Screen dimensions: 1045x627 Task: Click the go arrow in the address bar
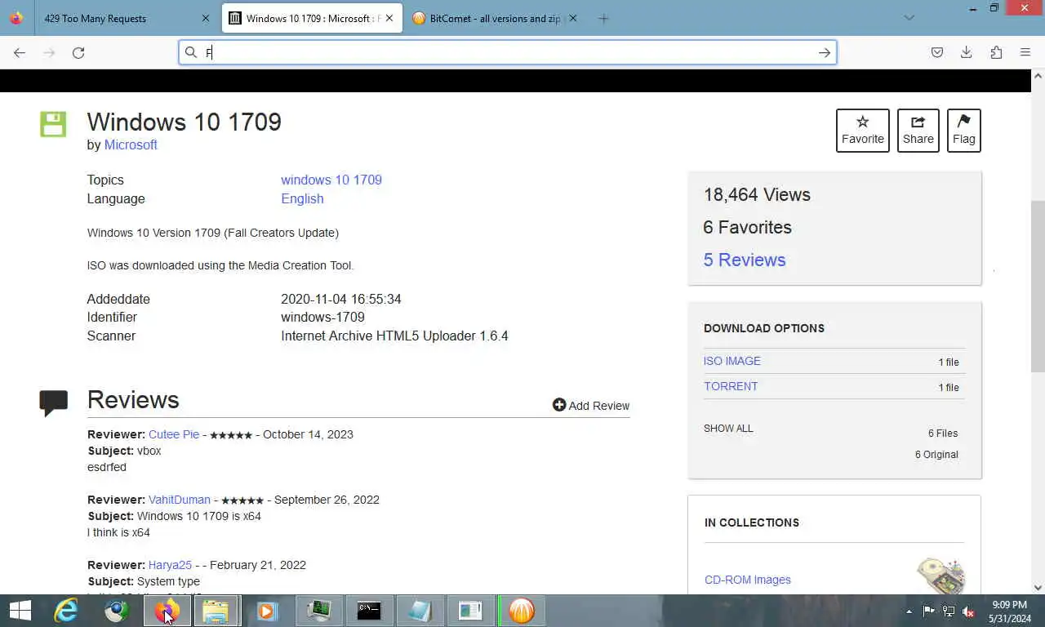(x=825, y=52)
